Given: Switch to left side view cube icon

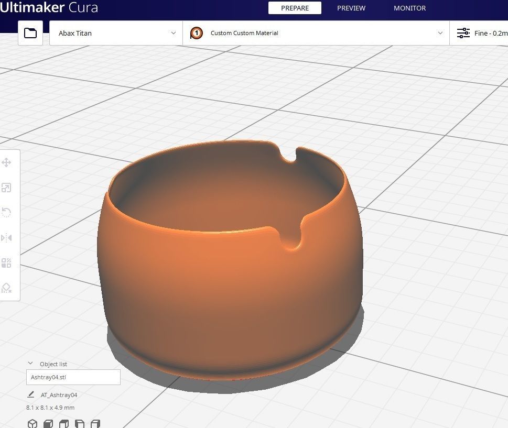Looking at the screenshot, I should coord(80,424).
